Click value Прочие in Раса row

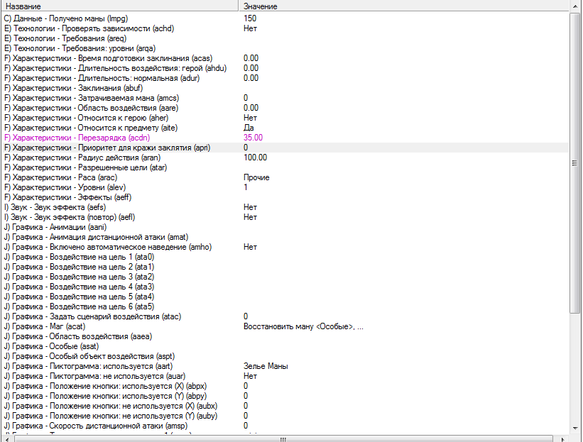pos(256,177)
